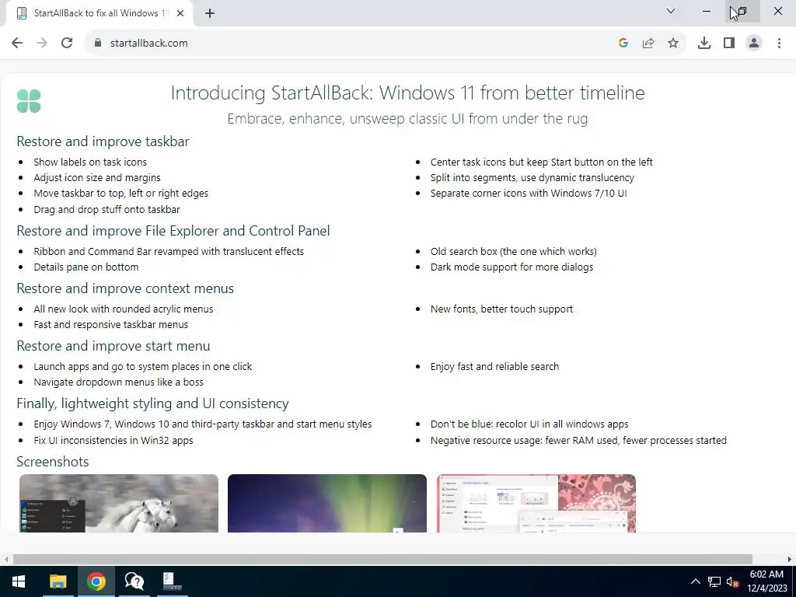Click 'Show labels on task icons' text

coord(90,162)
